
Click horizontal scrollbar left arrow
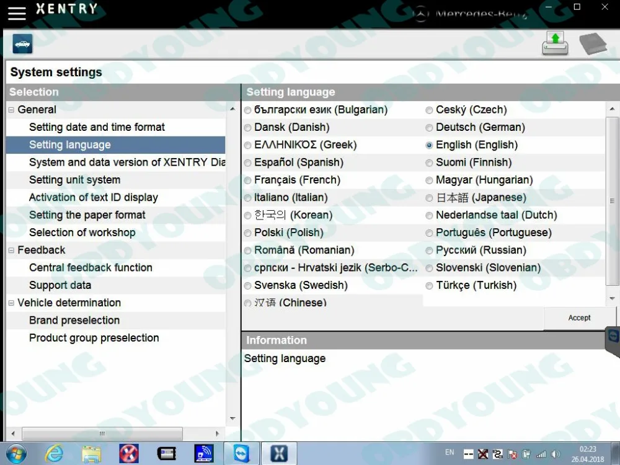click(13, 433)
